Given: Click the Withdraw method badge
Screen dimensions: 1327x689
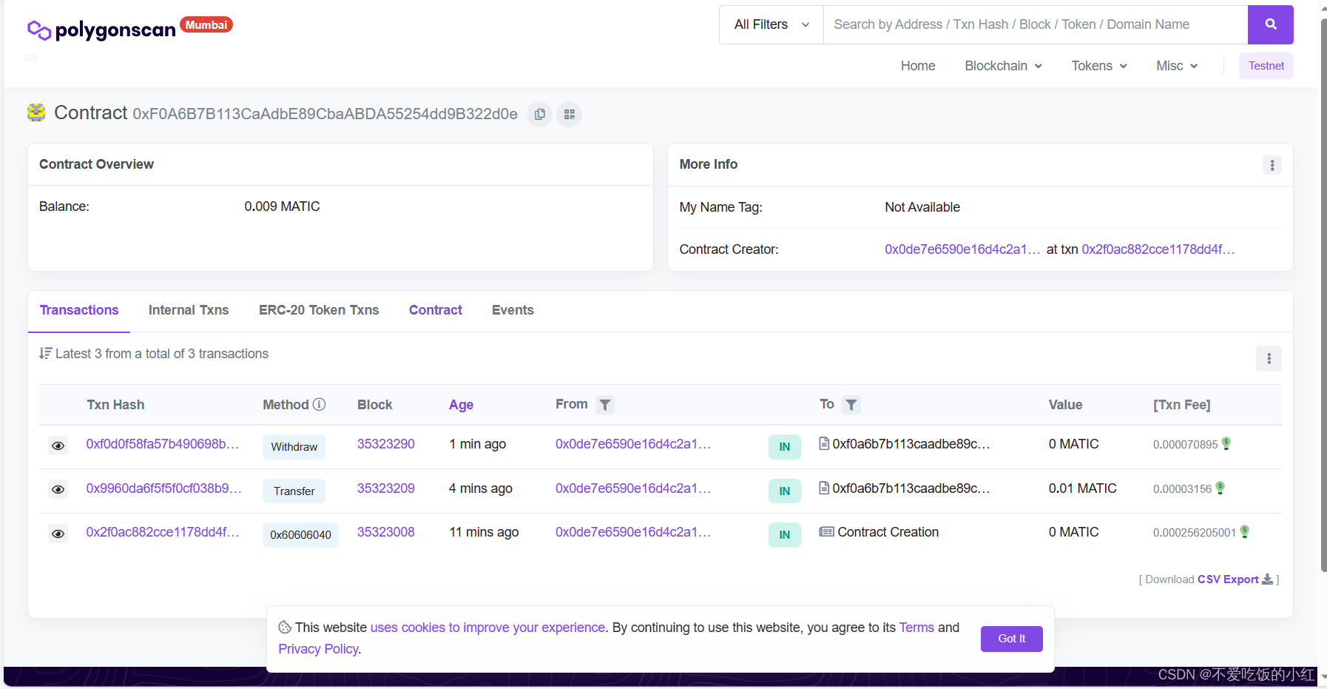Looking at the screenshot, I should pyautogui.click(x=294, y=447).
